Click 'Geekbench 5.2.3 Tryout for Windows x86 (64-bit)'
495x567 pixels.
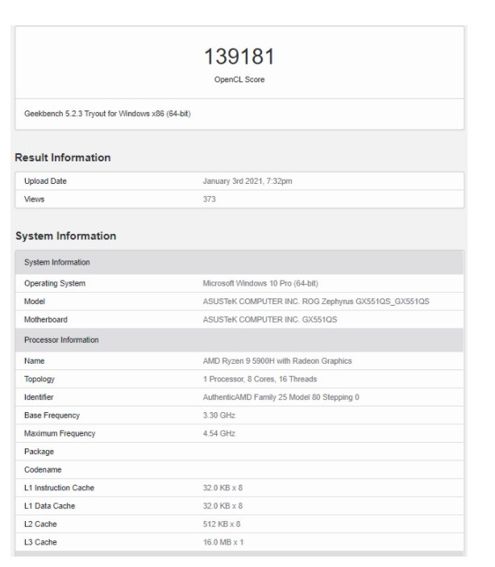coord(107,114)
